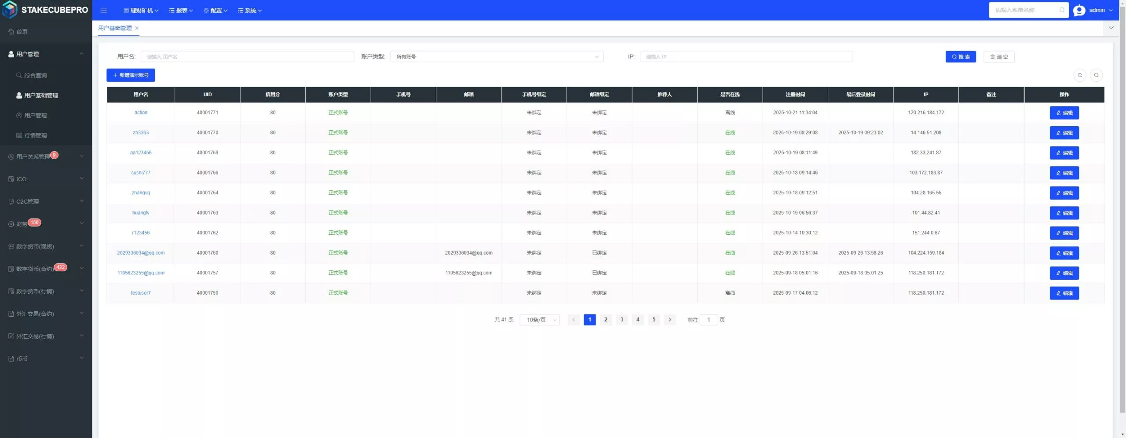Open the 报表 top menu
This screenshot has height=438, width=1126.
tap(181, 11)
